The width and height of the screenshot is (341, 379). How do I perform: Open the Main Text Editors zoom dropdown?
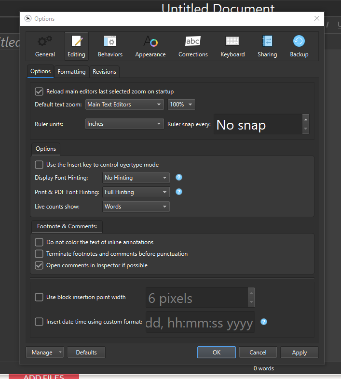124,105
